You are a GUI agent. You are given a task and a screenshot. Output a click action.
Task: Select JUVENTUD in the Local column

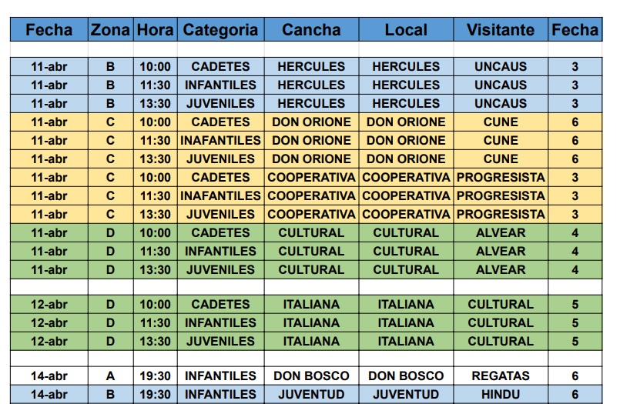[406, 395]
